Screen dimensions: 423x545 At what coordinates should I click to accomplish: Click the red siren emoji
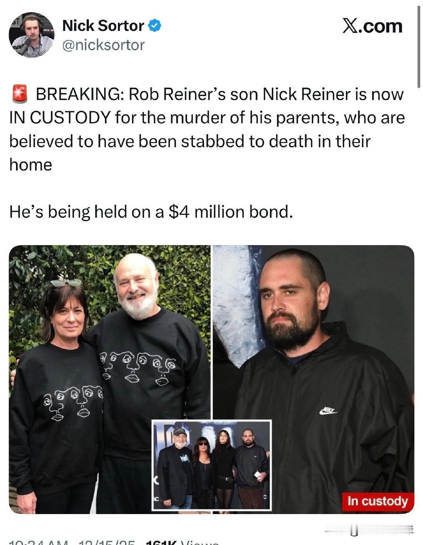[x=20, y=94]
